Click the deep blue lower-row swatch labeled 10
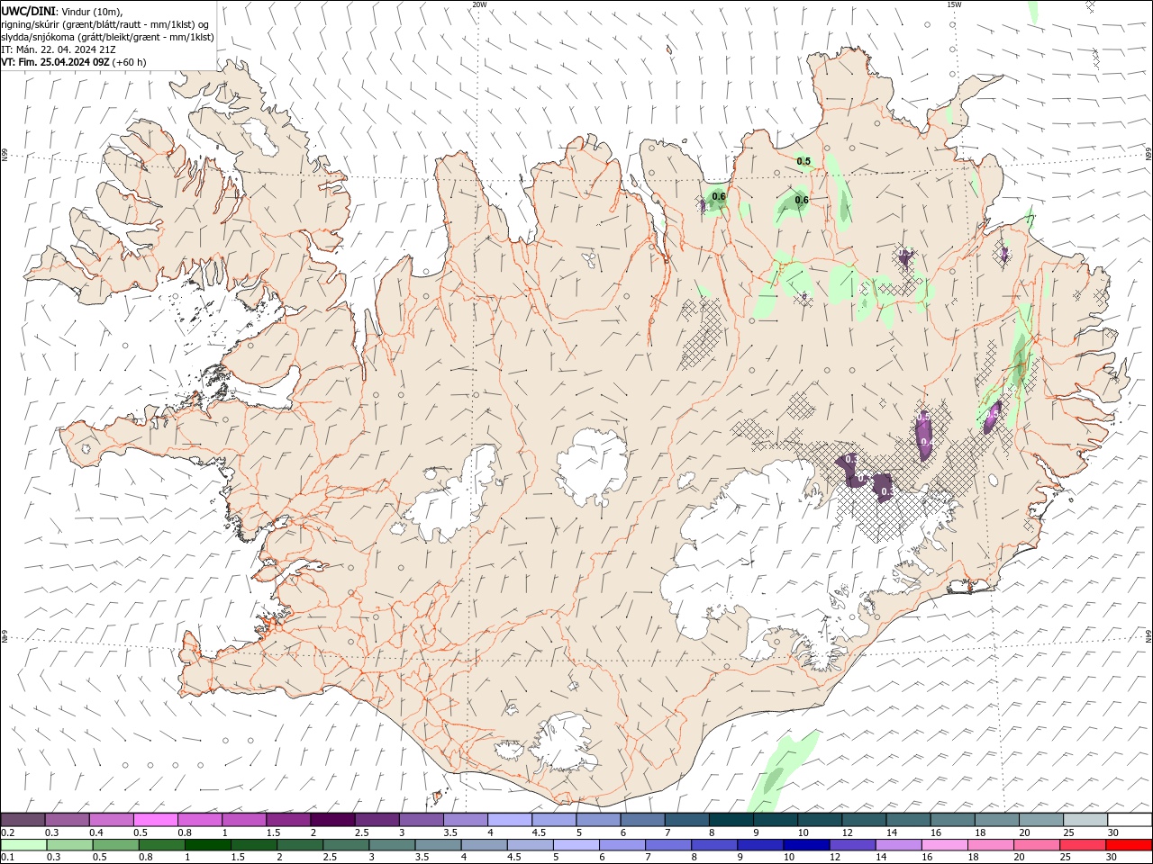Image resolution: width=1153 pixels, height=864 pixels. pos(805,845)
